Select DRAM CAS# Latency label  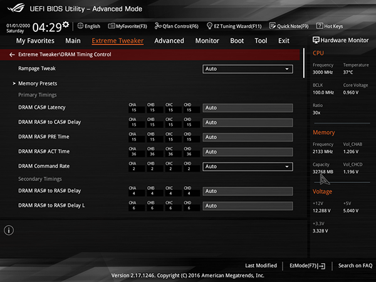click(x=42, y=107)
